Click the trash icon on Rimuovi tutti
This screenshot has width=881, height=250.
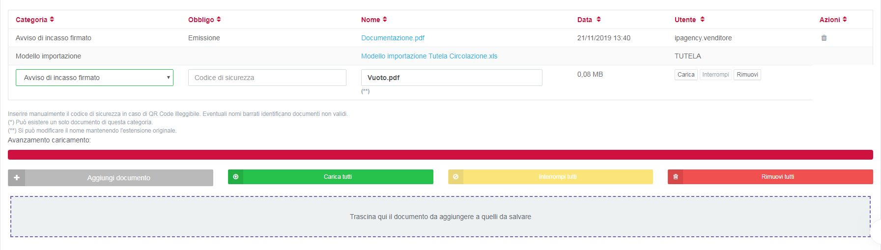(676, 177)
